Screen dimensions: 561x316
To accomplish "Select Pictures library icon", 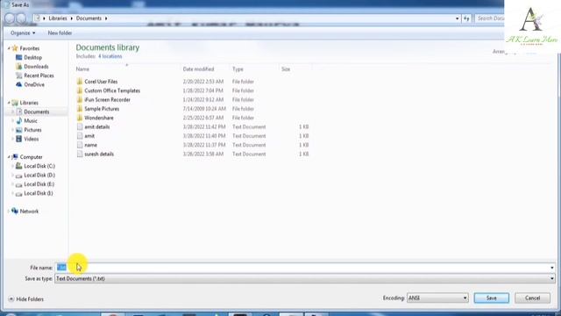I will tap(19, 130).
